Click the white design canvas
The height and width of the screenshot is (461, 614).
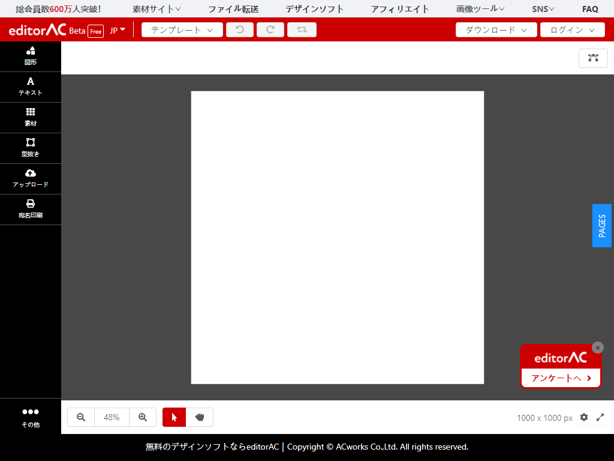click(338, 238)
